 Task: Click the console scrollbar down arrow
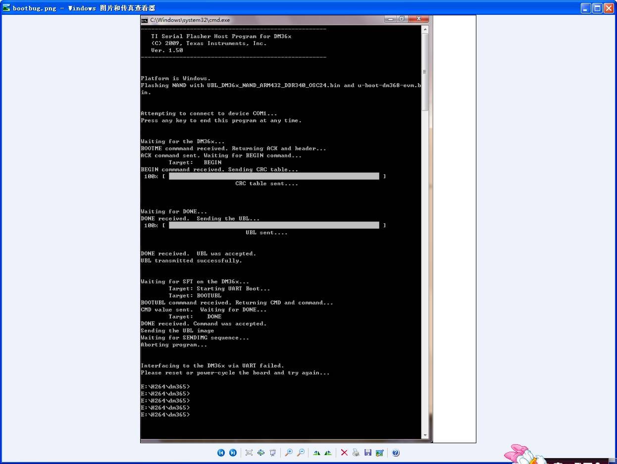[425, 435]
